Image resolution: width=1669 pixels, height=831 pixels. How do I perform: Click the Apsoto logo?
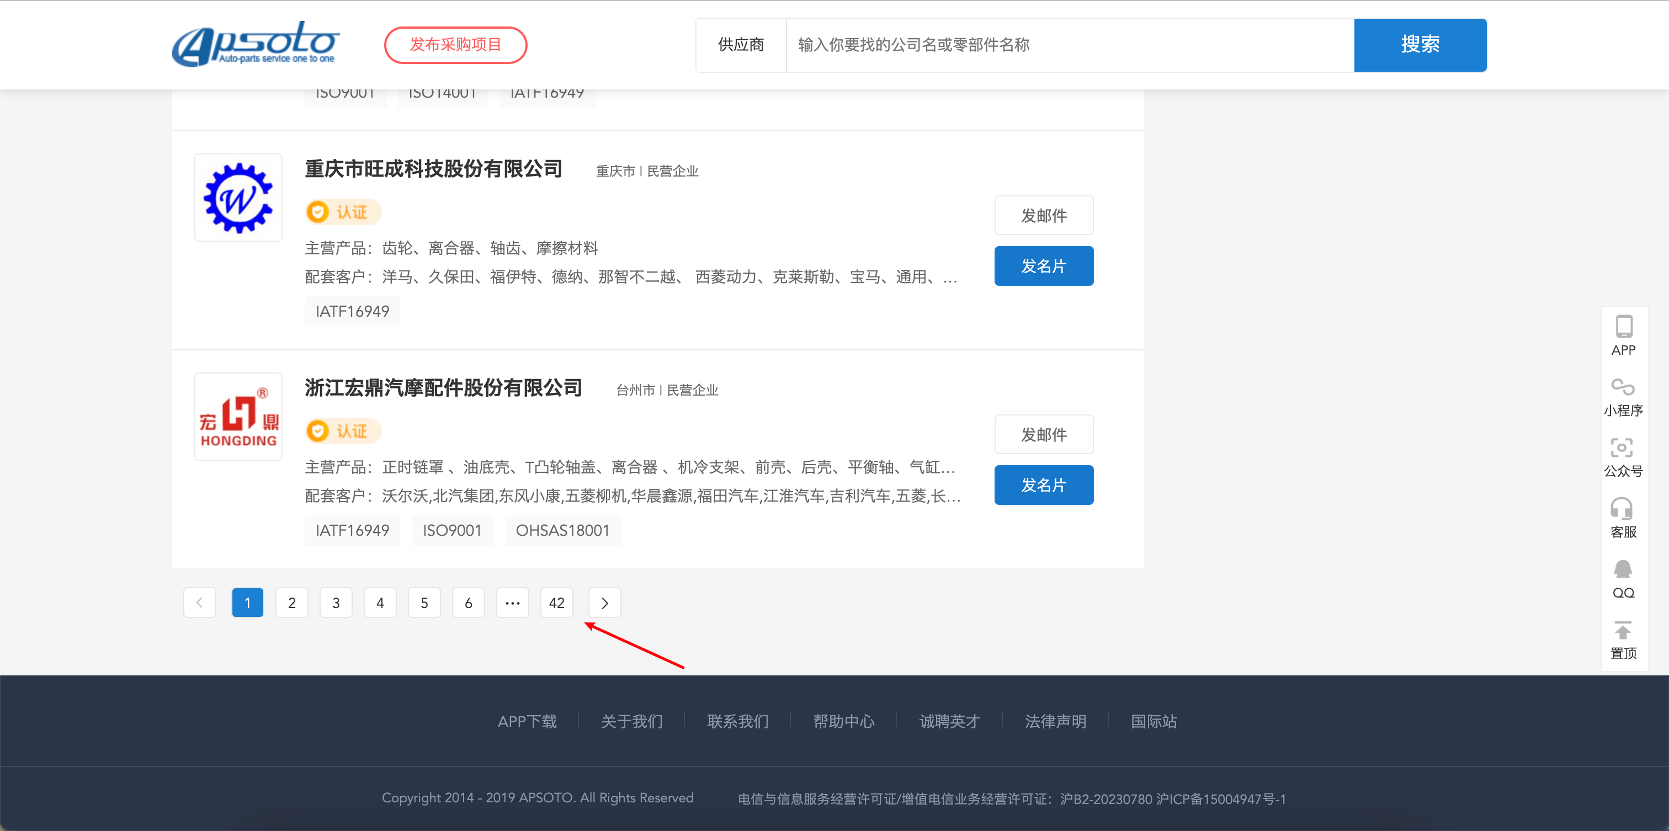(256, 44)
